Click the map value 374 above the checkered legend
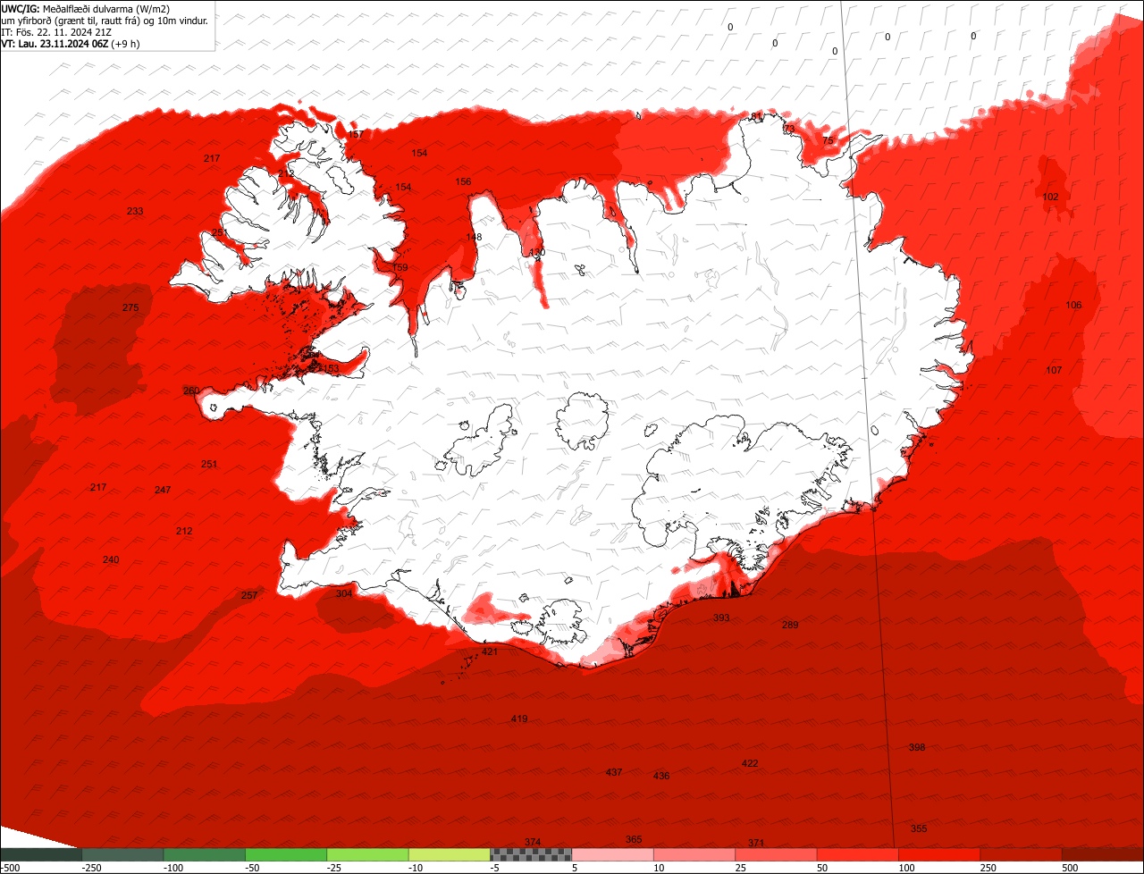 [x=533, y=843]
